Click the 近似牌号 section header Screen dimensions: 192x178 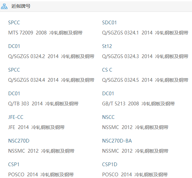(21, 6)
